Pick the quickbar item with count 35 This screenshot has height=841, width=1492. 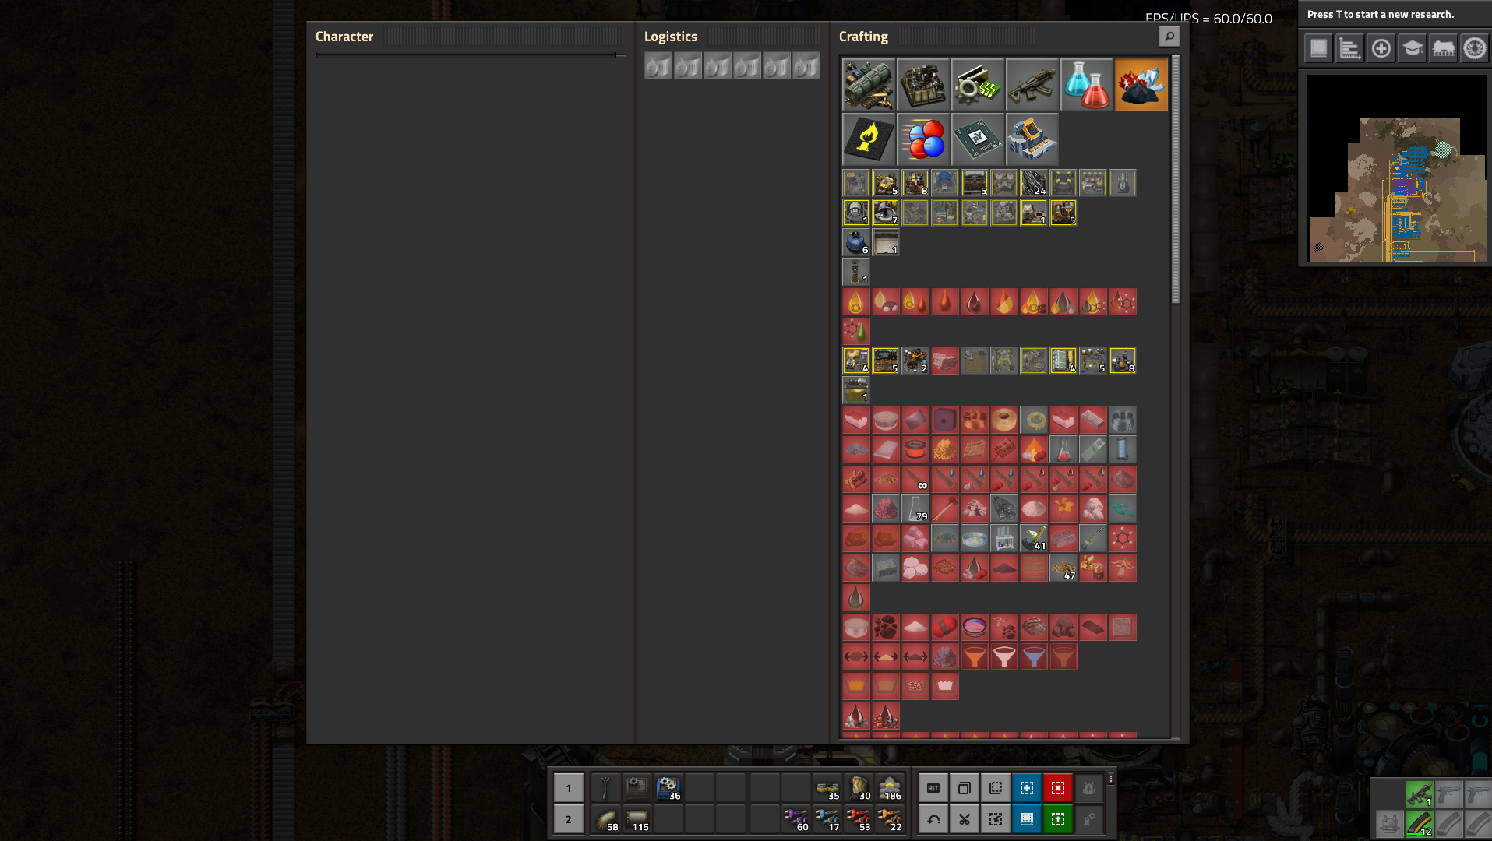(827, 788)
